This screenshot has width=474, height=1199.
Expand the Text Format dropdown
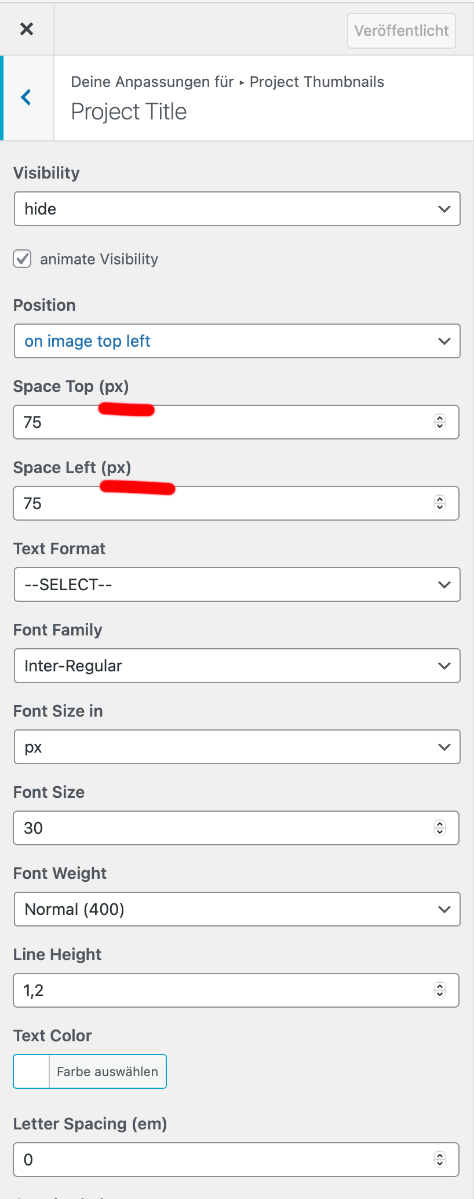click(x=237, y=584)
